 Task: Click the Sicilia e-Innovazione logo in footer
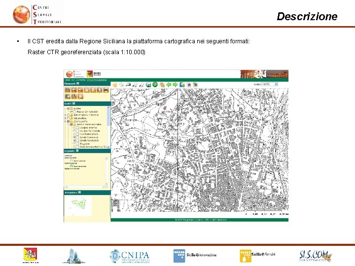(x=195, y=256)
